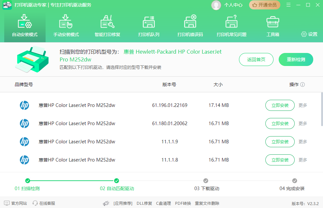
Task: Open 官方网站 official website link
Action: pyautogui.click(x=16, y=203)
